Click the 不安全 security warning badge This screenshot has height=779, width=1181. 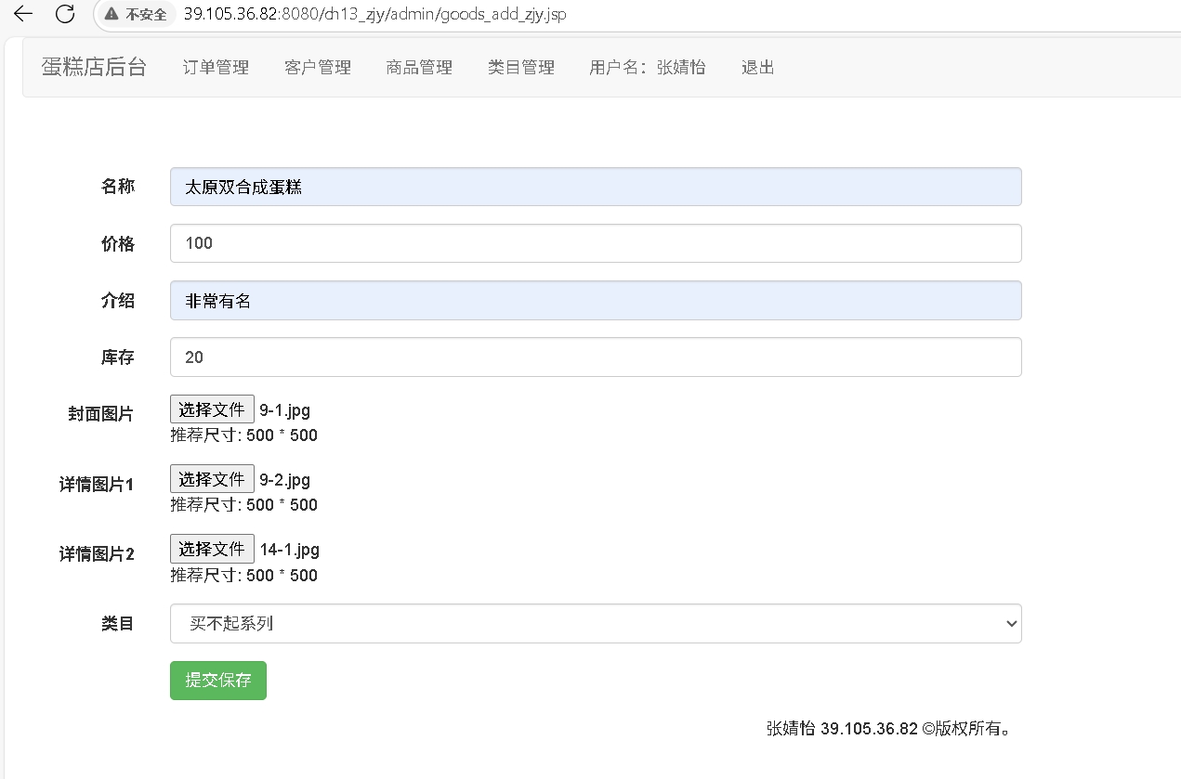136,15
